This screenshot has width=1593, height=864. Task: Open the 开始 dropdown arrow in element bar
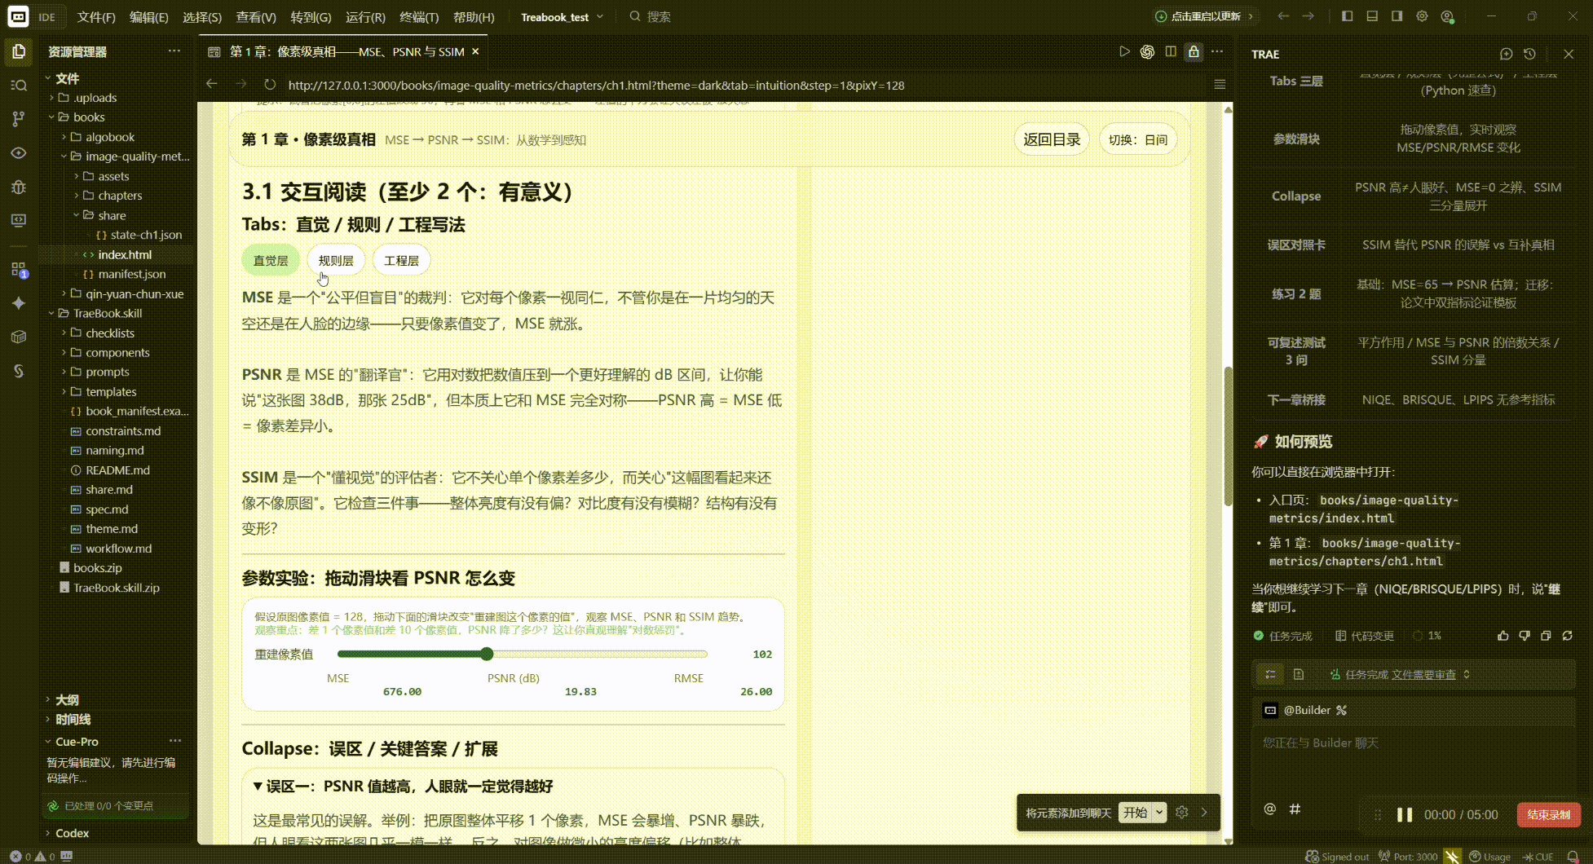(x=1158, y=813)
